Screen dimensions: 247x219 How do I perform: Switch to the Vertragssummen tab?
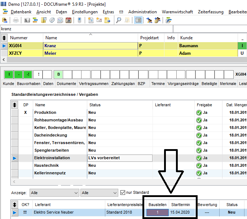(94, 84)
